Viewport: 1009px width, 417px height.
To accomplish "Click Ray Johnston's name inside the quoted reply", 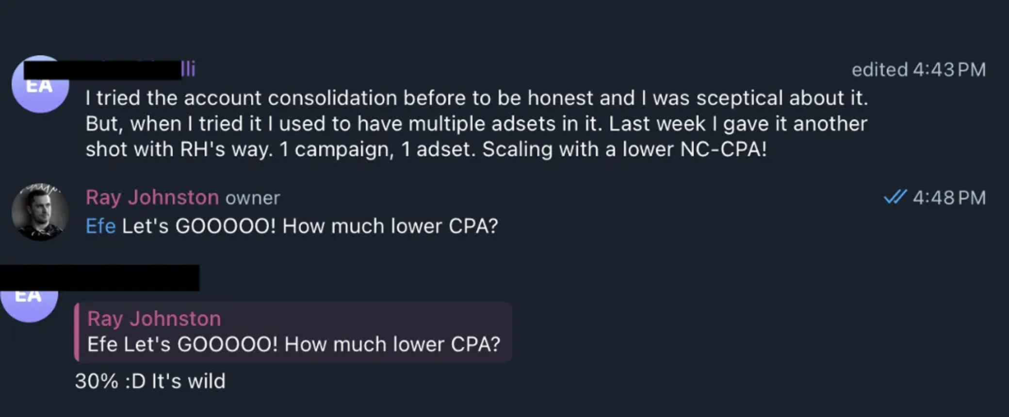I will (154, 319).
